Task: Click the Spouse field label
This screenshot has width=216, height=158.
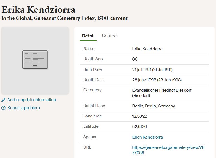Action: [x=90, y=137]
